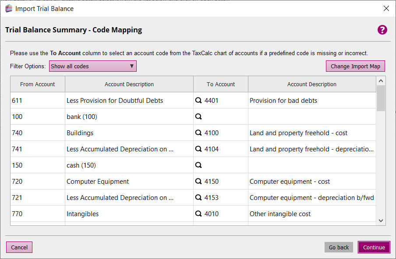Screen dimensions: 396x259
Task: Open account lookup for Buildings row
Action: [198, 133]
